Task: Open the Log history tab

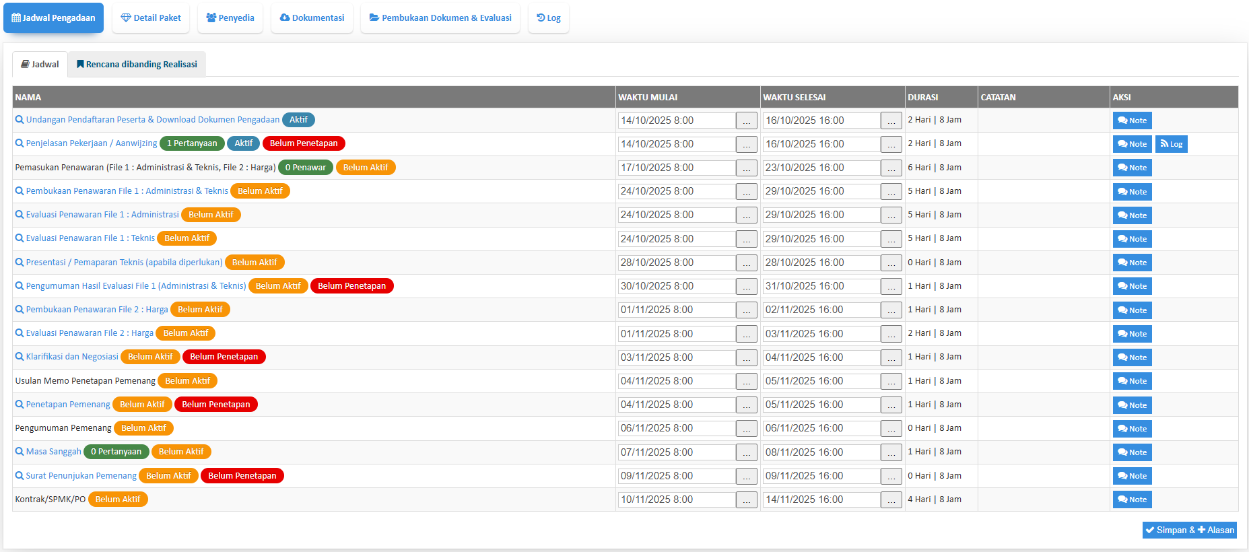Action: [x=549, y=18]
